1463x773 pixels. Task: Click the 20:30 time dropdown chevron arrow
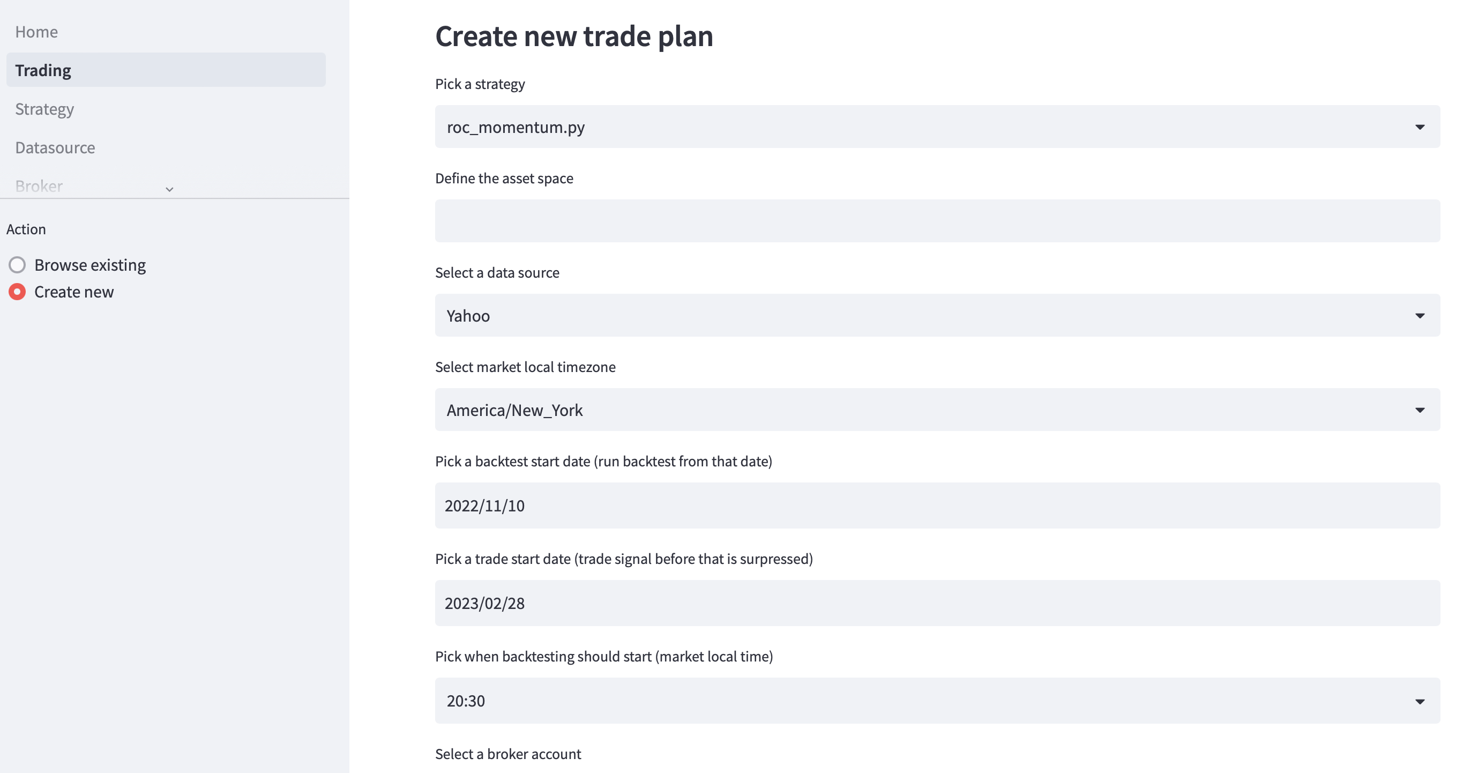pos(1420,700)
